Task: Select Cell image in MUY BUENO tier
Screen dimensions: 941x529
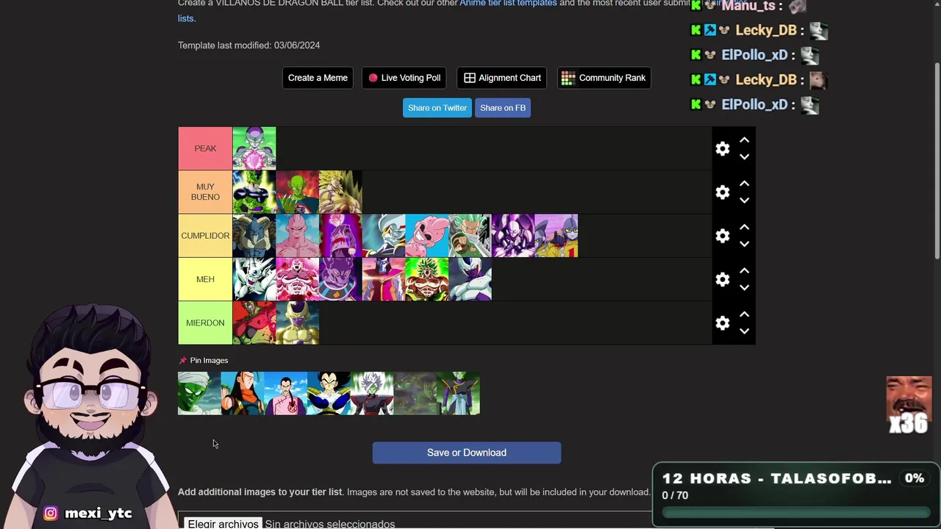Action: pos(254,192)
